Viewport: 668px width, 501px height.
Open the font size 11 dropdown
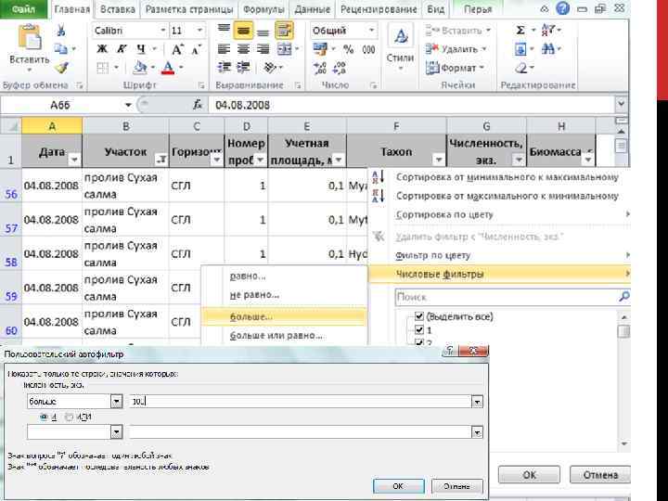click(199, 31)
